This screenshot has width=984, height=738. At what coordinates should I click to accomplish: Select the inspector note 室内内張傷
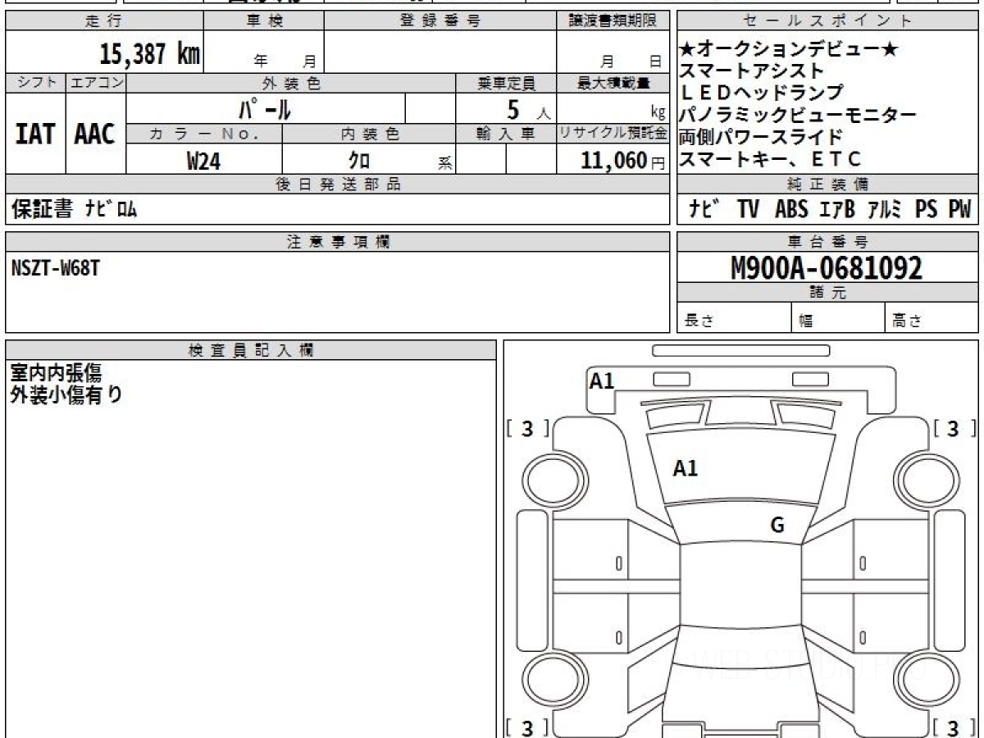click(x=56, y=374)
